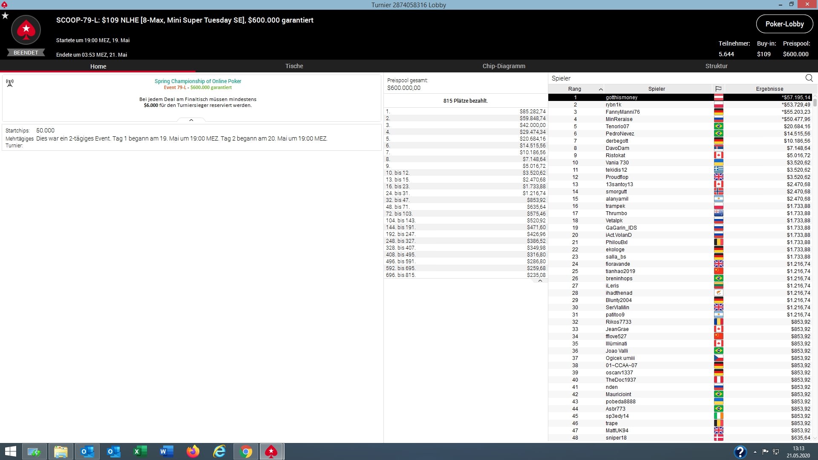Click the favorite star icon
Viewport: 818px width, 460px height.
pyautogui.click(x=5, y=16)
